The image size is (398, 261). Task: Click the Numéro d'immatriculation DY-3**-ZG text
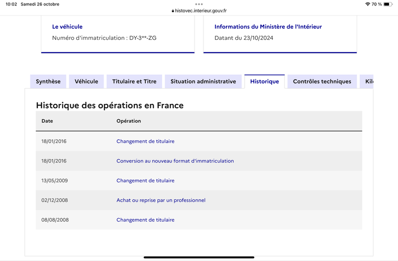(104, 38)
